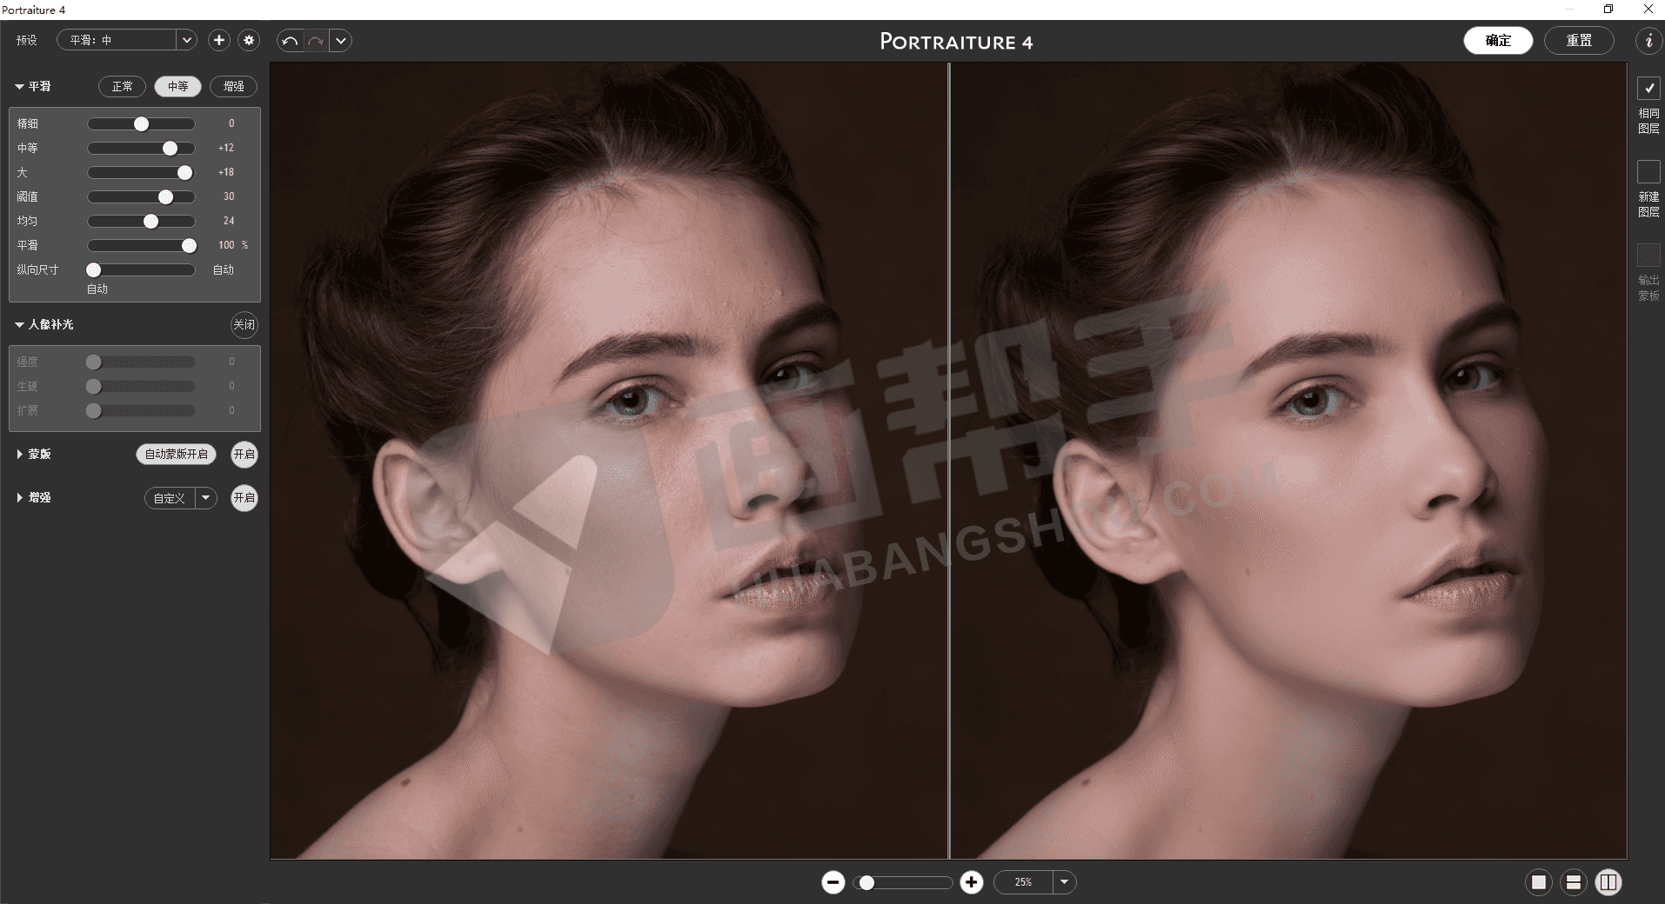
Task: Click the 中等 slider handle
Action: (x=170, y=149)
